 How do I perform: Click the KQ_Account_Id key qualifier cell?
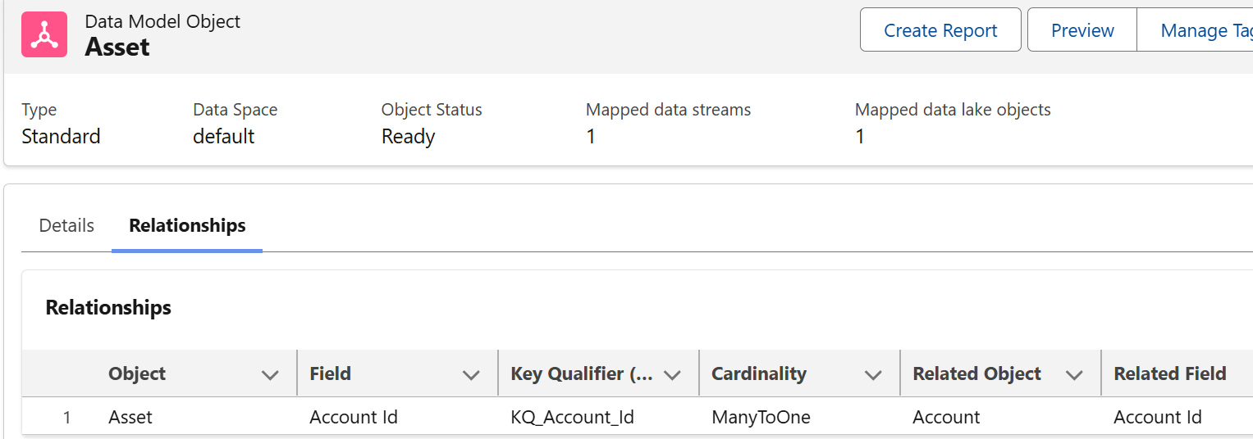573,417
